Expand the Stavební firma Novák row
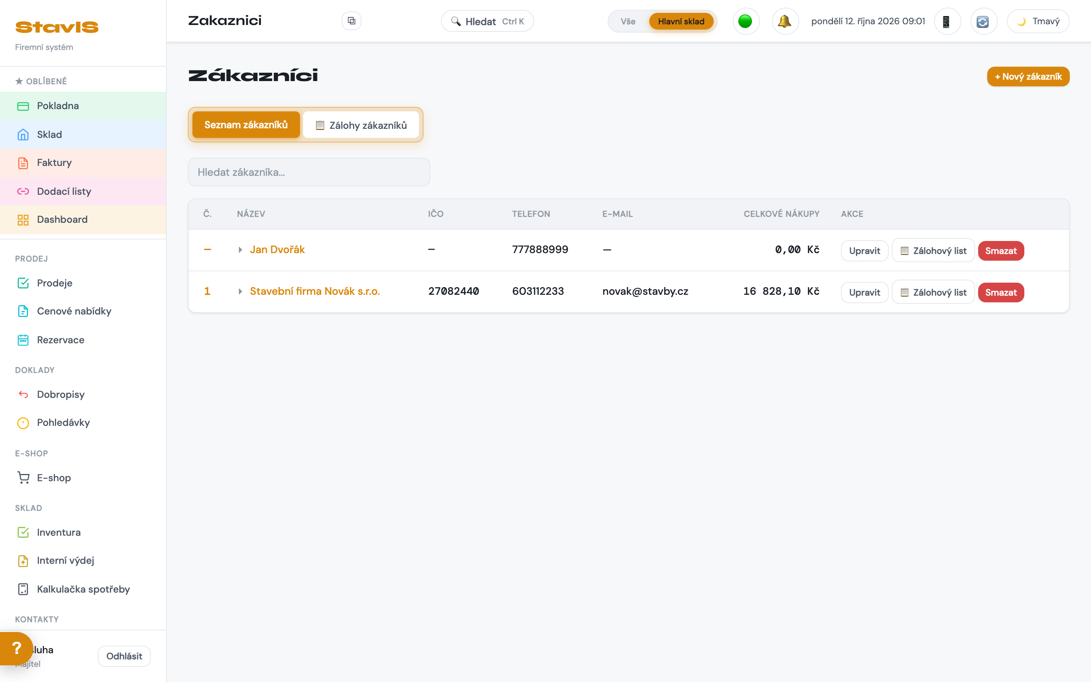The width and height of the screenshot is (1091, 682). 240,291
